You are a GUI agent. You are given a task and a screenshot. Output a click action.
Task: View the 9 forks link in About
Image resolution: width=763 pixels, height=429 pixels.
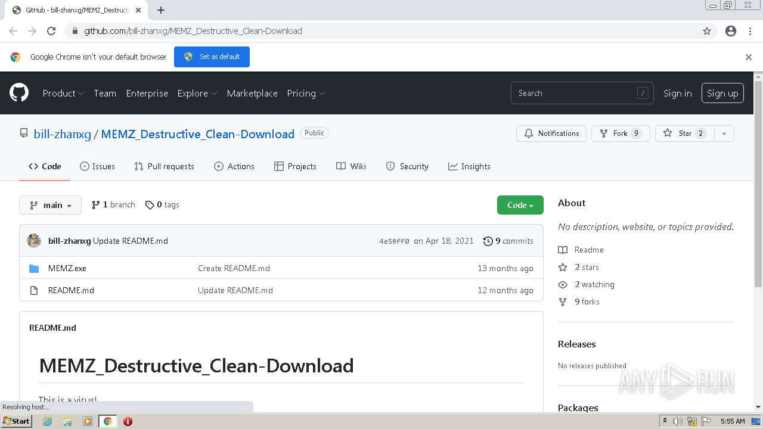(x=579, y=302)
